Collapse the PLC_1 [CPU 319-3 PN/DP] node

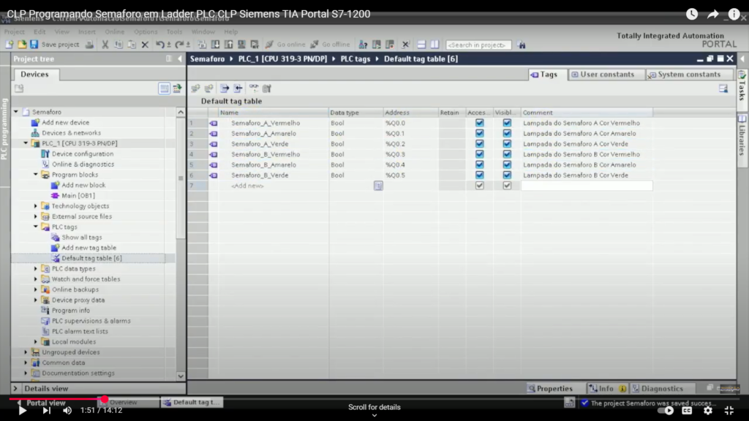tap(26, 143)
